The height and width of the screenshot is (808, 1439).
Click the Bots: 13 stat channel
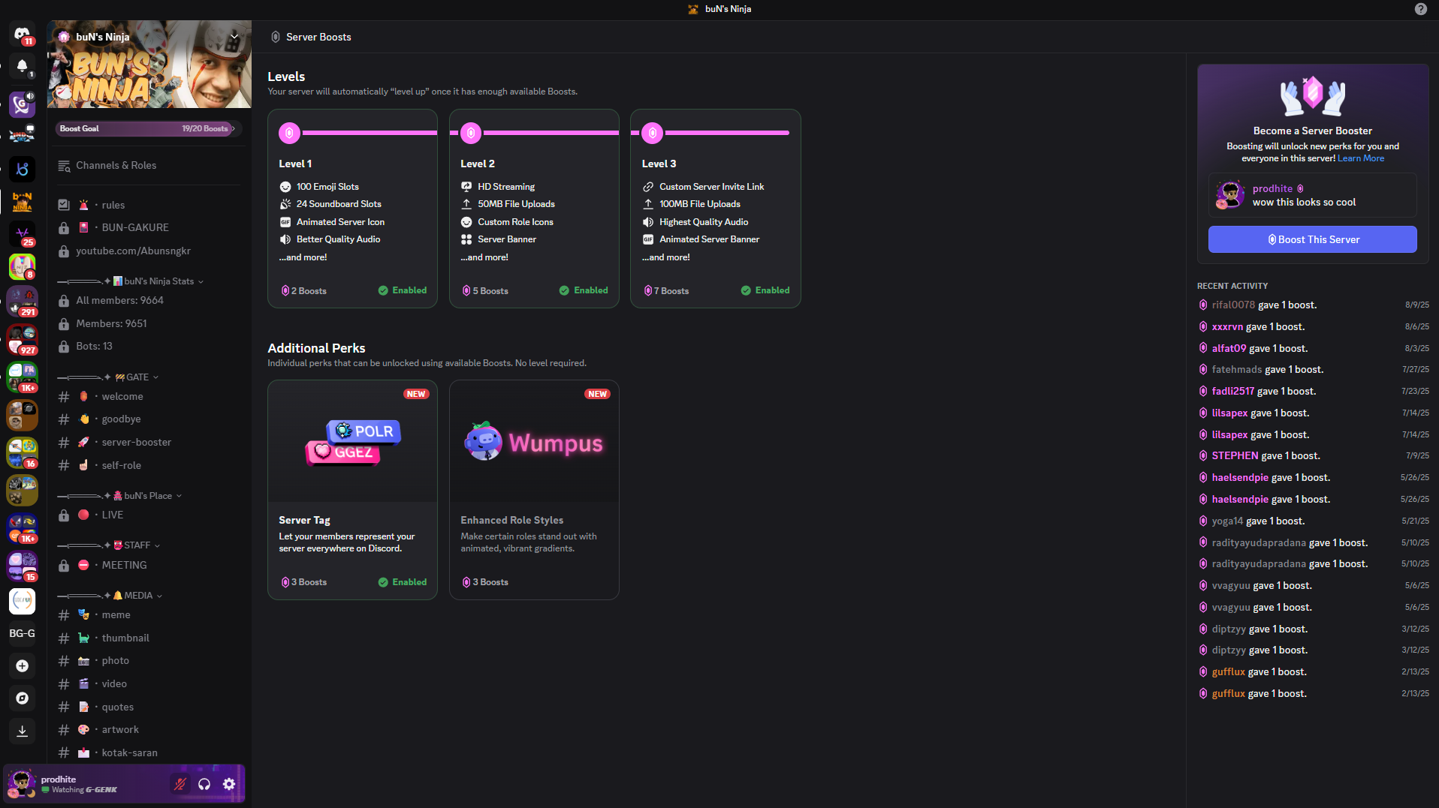pos(149,346)
